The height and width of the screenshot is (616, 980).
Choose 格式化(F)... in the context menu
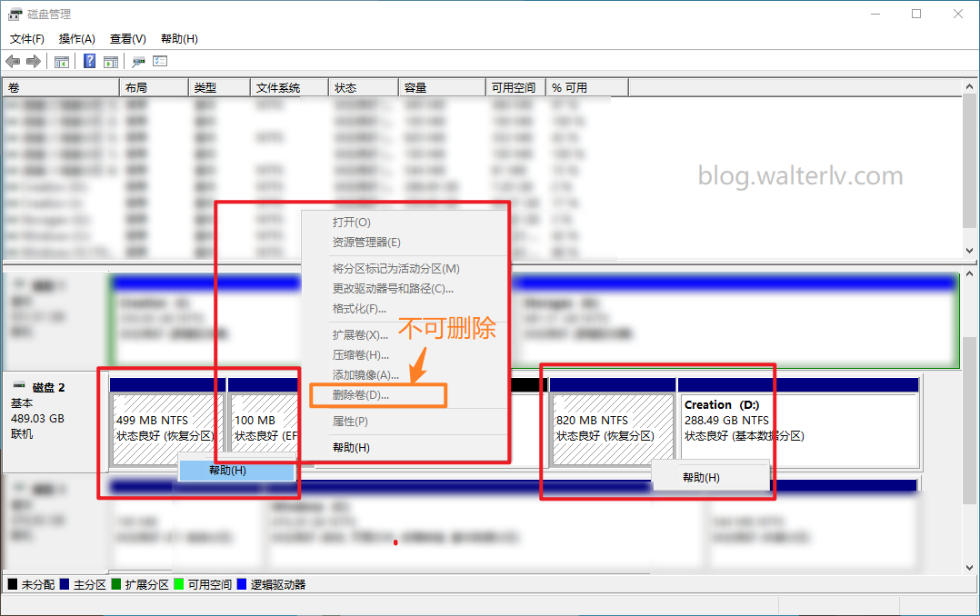[359, 309]
